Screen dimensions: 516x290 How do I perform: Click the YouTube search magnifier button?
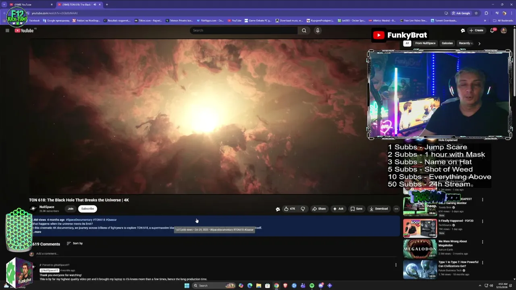[304, 30]
